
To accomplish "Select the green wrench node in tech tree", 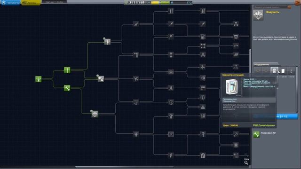I will [x=67, y=88].
